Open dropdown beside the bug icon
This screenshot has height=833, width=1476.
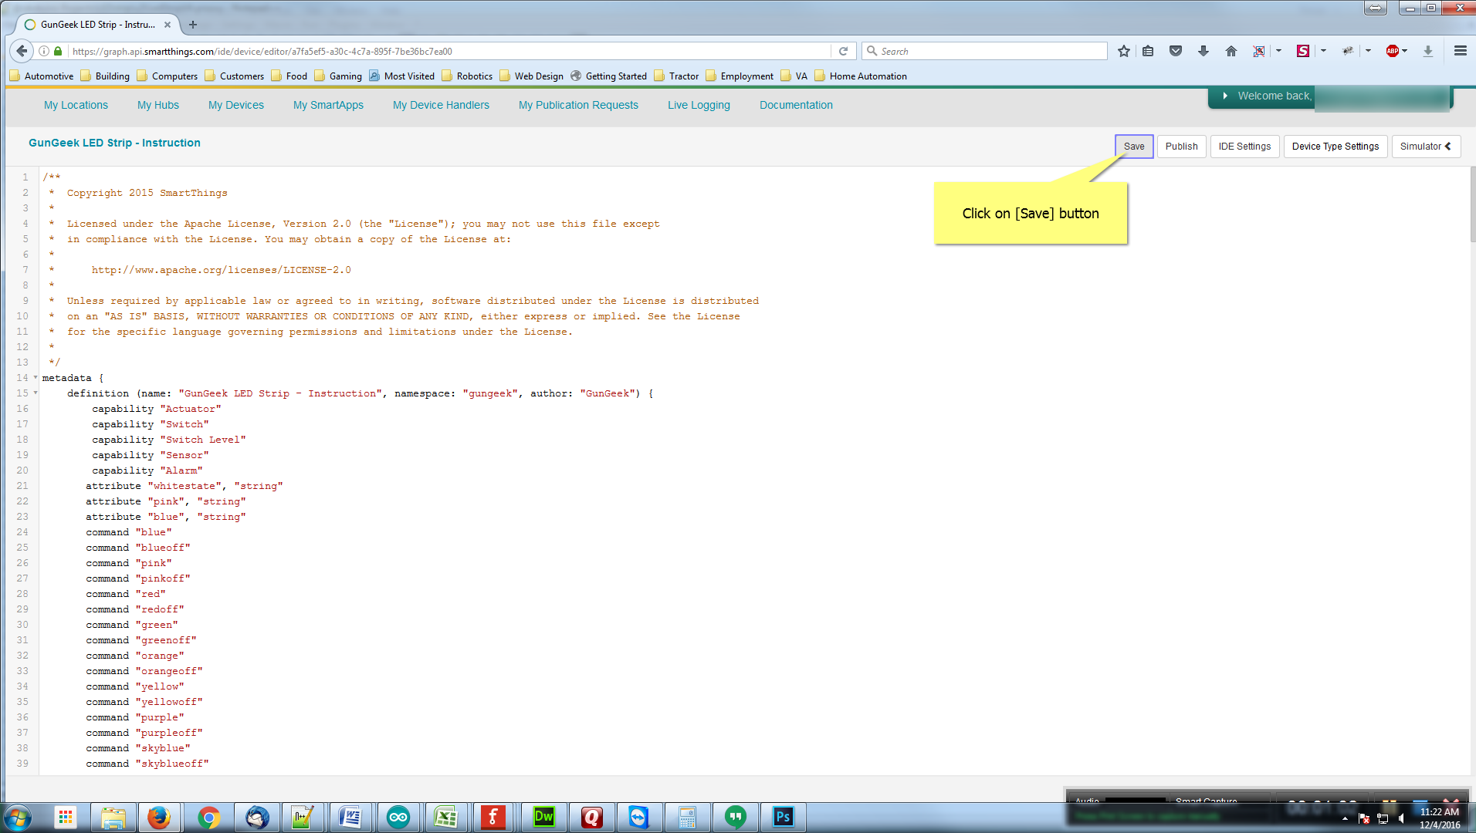pos(1368,51)
